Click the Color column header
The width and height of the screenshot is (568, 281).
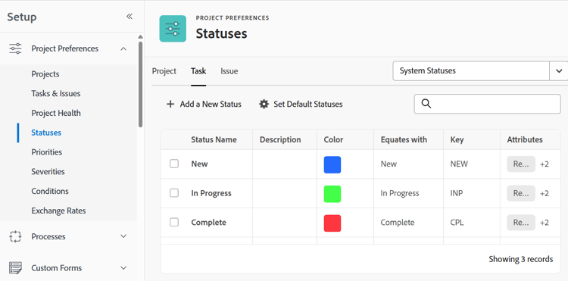pyautogui.click(x=333, y=140)
